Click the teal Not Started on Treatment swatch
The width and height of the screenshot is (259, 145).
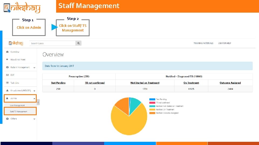point(152,106)
